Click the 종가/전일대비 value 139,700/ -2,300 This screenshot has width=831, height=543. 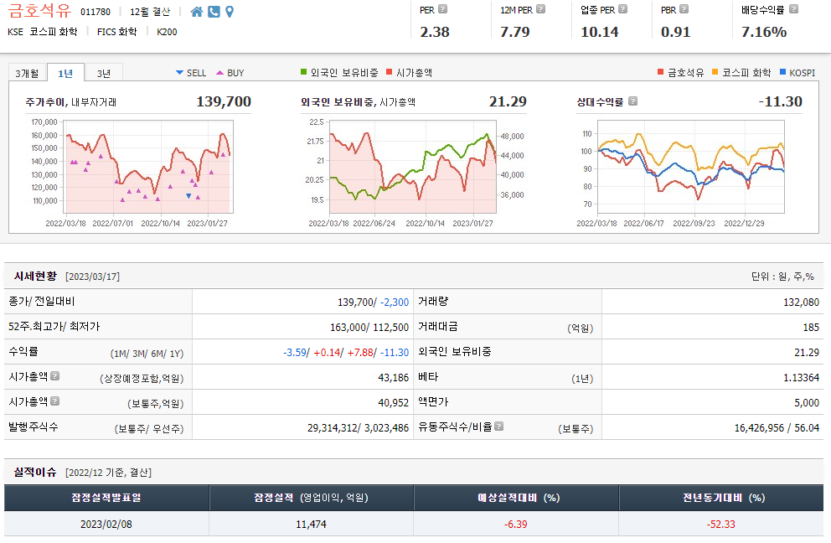click(x=373, y=302)
